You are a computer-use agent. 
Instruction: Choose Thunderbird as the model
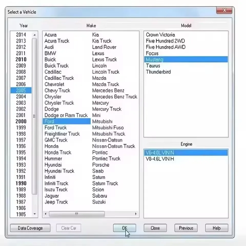[158, 72]
